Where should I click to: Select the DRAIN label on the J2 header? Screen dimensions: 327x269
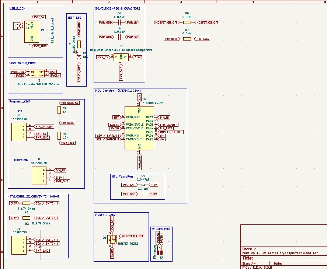tap(161, 239)
